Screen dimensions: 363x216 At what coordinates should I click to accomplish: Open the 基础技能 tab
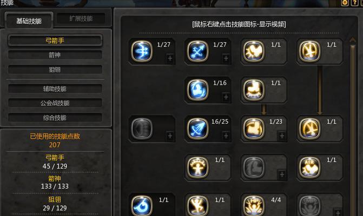pos(29,21)
